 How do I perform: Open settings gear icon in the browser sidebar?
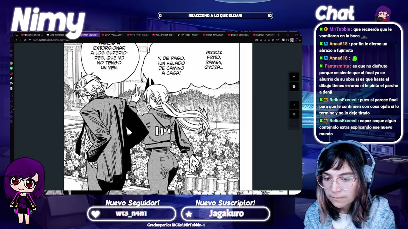pyautogui.click(x=11, y=121)
